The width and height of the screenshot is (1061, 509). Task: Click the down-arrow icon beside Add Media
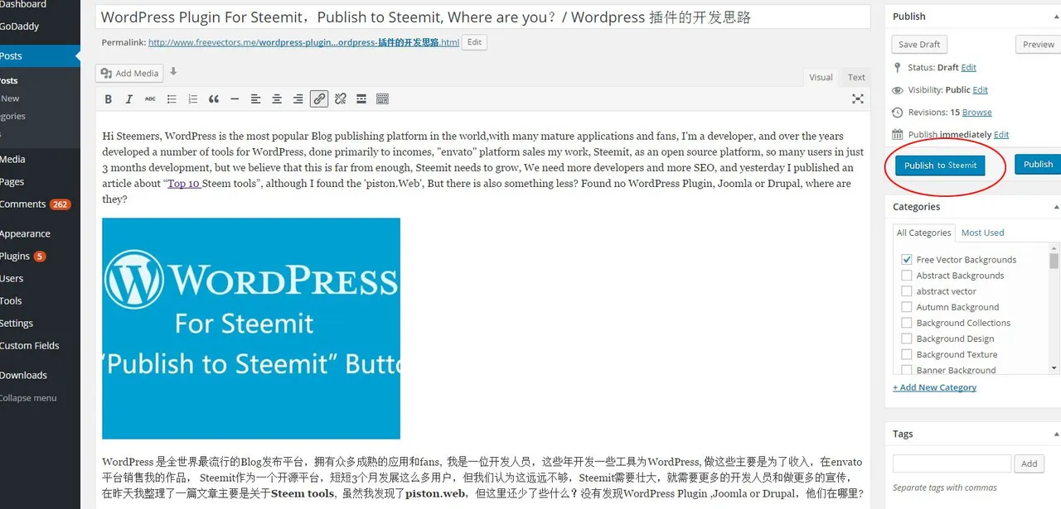pyautogui.click(x=173, y=72)
